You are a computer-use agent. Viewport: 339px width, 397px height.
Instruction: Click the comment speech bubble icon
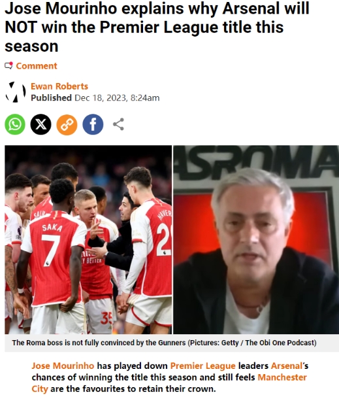click(8, 66)
